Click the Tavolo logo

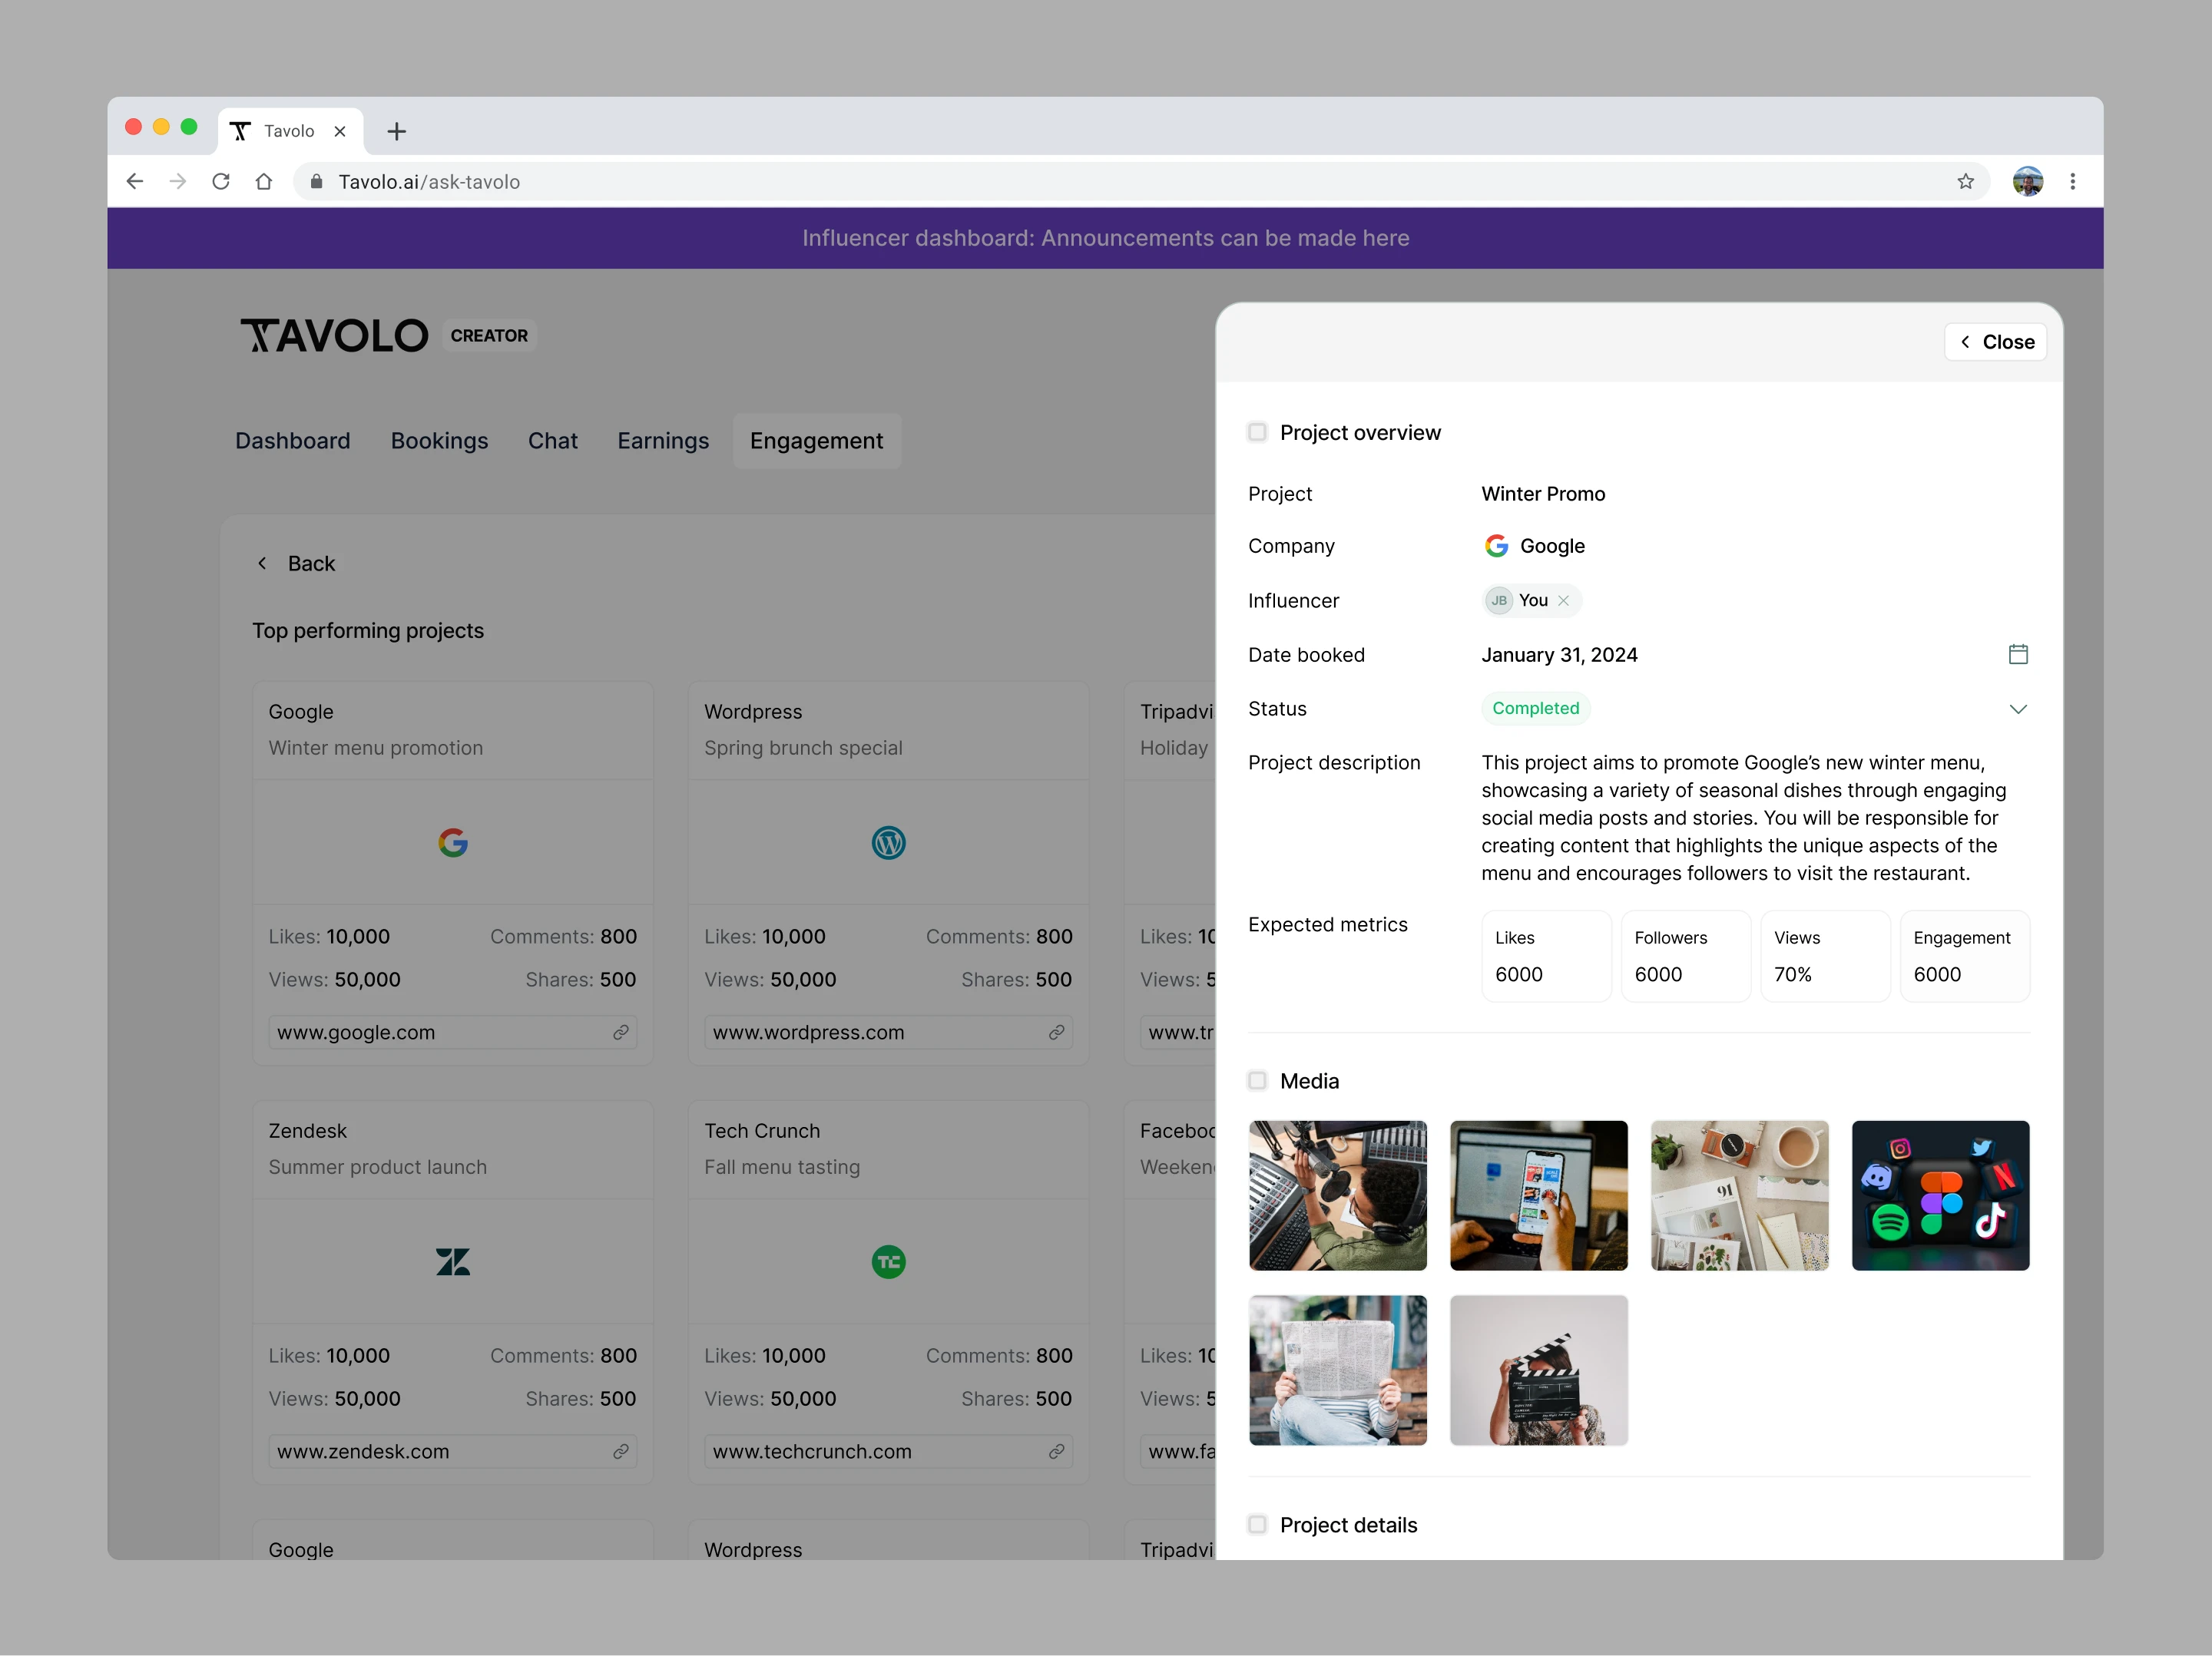pyautogui.click(x=334, y=335)
